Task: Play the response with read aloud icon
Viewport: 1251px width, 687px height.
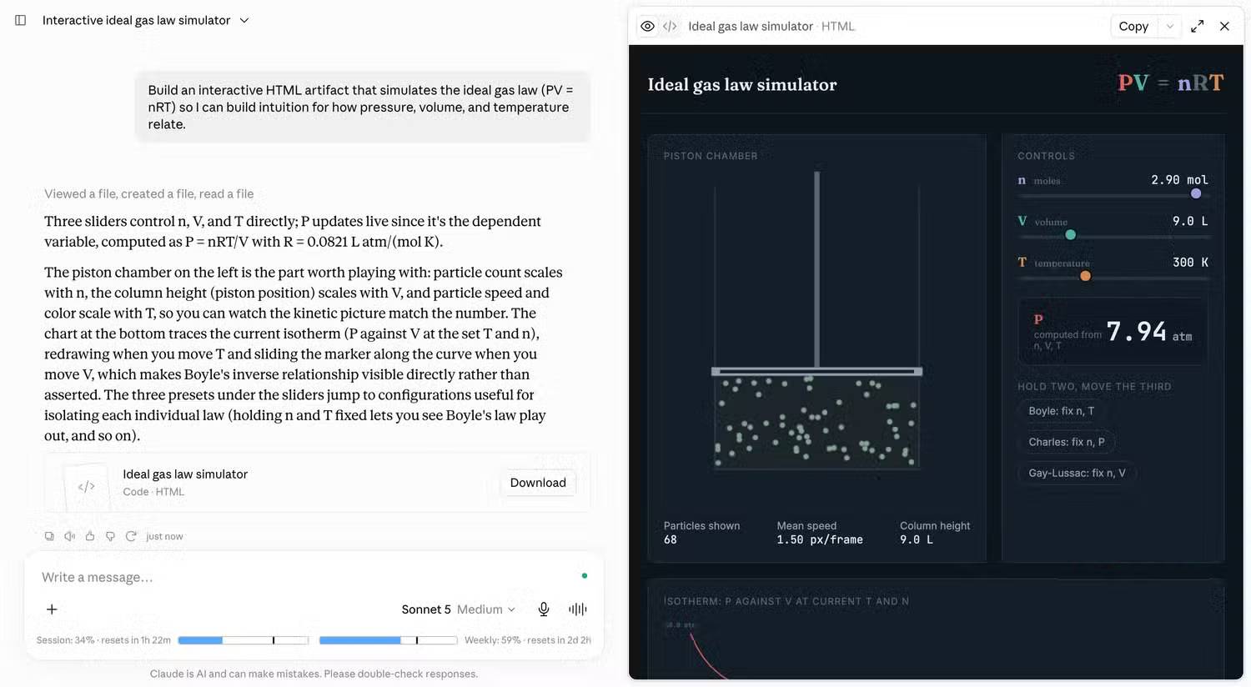Action: (x=70, y=536)
